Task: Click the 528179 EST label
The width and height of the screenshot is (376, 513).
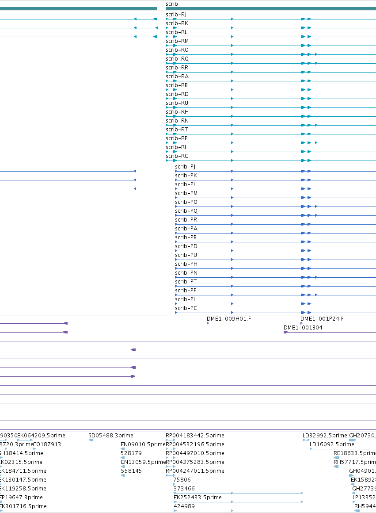Action: [x=131, y=453]
